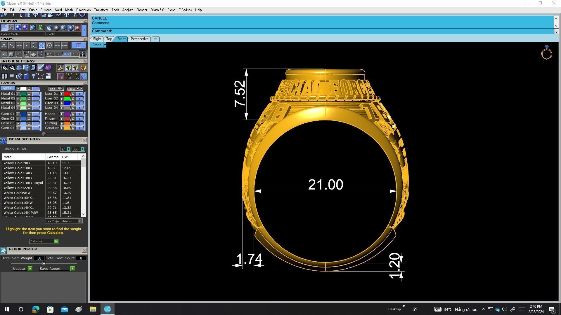
Task: Click the User 01 red color swatch
Action: click(67, 94)
